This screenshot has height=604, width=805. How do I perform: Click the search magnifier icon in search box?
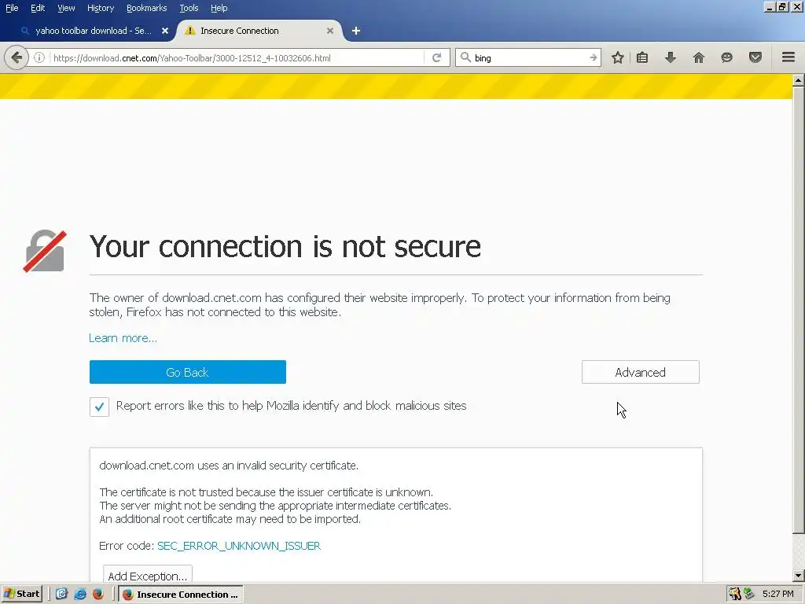[465, 57]
